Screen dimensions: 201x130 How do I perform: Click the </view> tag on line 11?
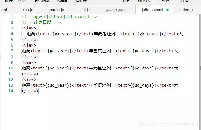pos(30,74)
